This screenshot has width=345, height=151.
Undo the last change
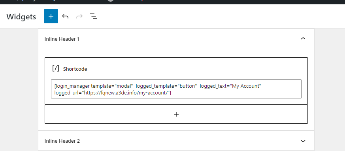pyautogui.click(x=65, y=16)
